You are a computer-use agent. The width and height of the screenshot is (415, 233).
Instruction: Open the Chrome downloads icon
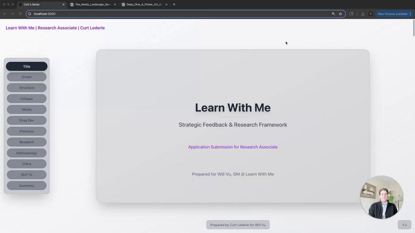[363, 14]
